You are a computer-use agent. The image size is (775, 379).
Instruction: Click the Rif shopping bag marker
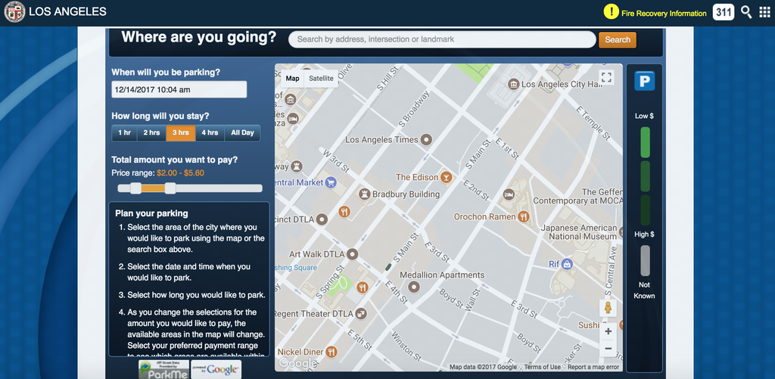pos(567,264)
